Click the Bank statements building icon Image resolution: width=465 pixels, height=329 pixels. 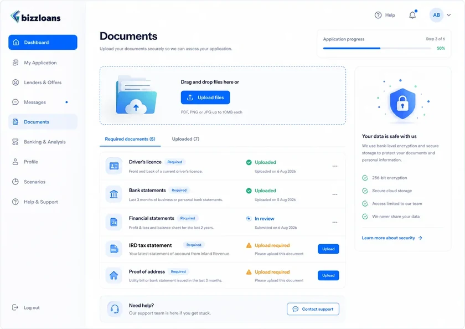[114, 194]
